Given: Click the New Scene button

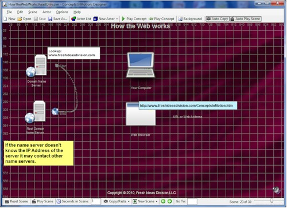Looking at the screenshot, I should (143, 201).
